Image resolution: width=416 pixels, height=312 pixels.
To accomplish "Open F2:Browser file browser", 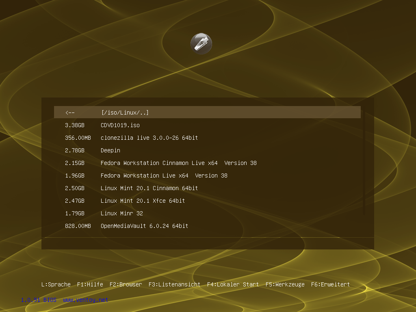I will tap(126, 284).
